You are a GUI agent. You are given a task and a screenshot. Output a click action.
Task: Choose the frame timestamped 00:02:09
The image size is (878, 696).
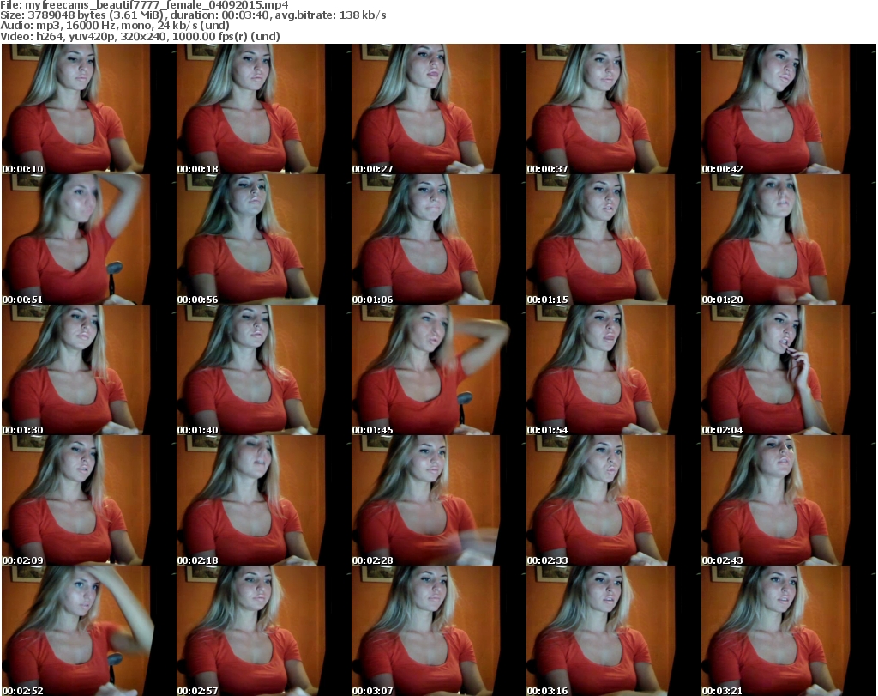(88, 500)
